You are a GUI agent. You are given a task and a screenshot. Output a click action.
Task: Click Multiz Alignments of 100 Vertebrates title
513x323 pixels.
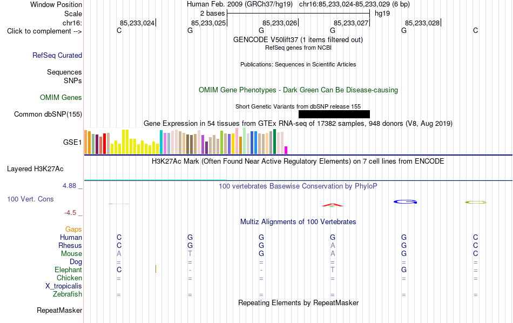click(x=298, y=222)
